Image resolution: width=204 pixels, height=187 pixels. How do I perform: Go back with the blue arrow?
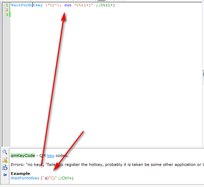(5, 175)
